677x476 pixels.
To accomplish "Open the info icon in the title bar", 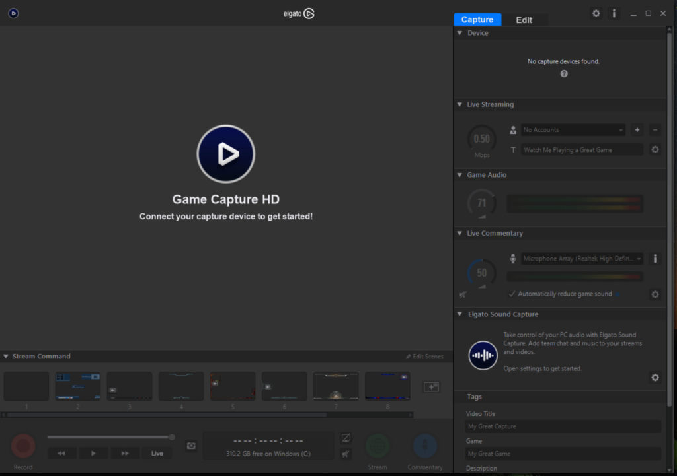I will click(x=614, y=13).
